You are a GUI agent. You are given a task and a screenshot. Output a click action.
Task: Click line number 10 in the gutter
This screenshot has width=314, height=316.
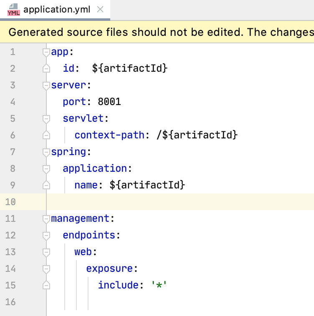(10, 202)
